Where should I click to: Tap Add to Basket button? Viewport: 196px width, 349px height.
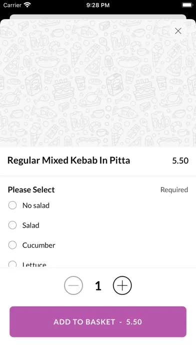[x=98, y=321]
